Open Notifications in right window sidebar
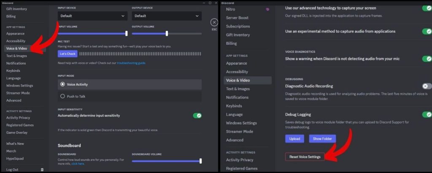432x173 pixels. click(237, 97)
